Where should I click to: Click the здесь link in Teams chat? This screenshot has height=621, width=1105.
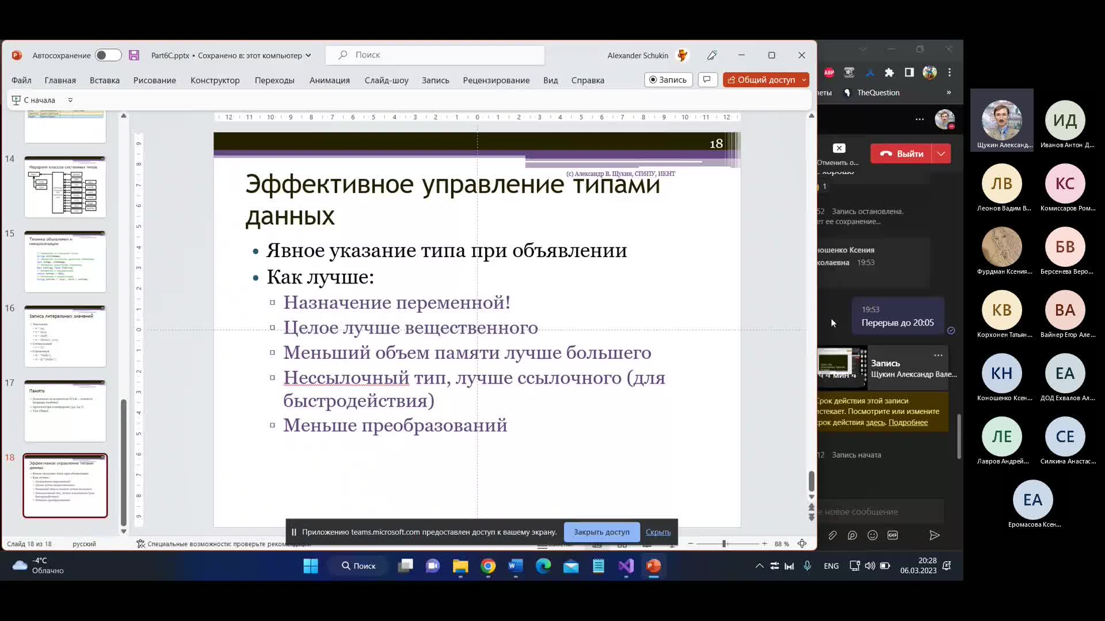click(875, 422)
